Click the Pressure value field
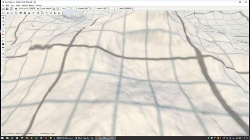 [x=87, y=9]
